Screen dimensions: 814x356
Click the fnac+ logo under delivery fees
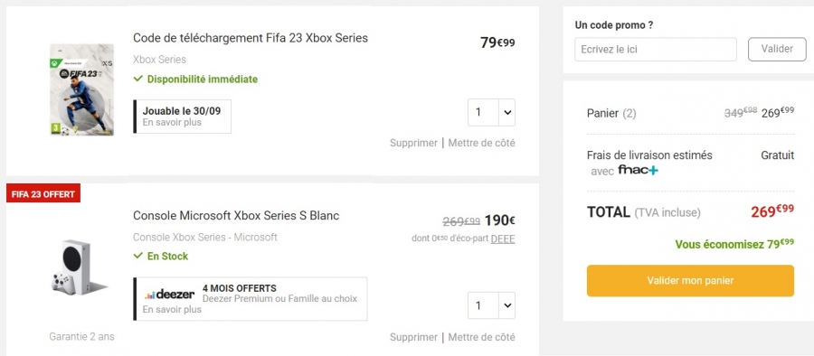click(638, 170)
